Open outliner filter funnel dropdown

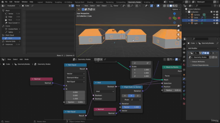(216, 6)
